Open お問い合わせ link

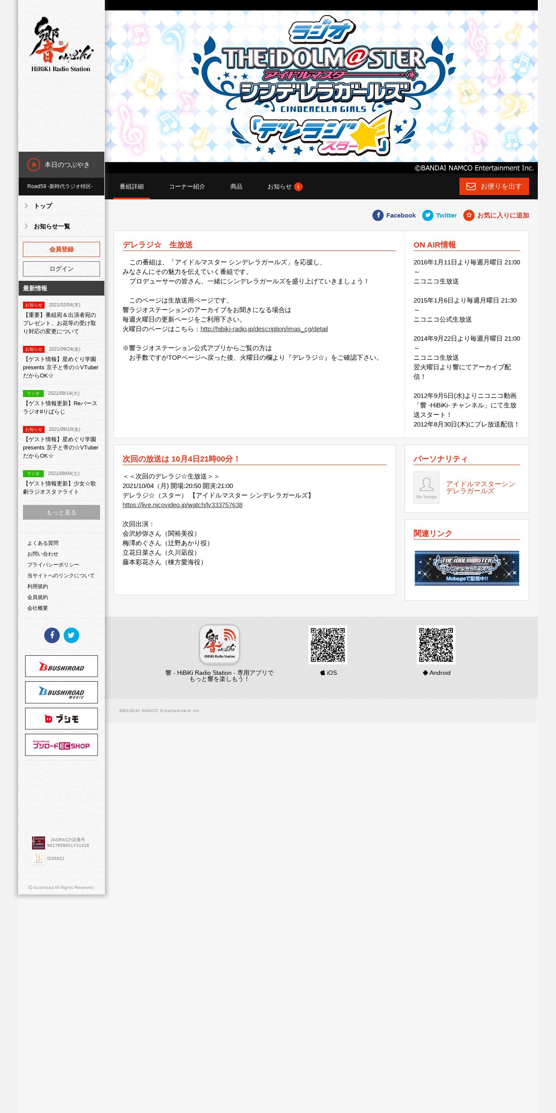coord(43,554)
